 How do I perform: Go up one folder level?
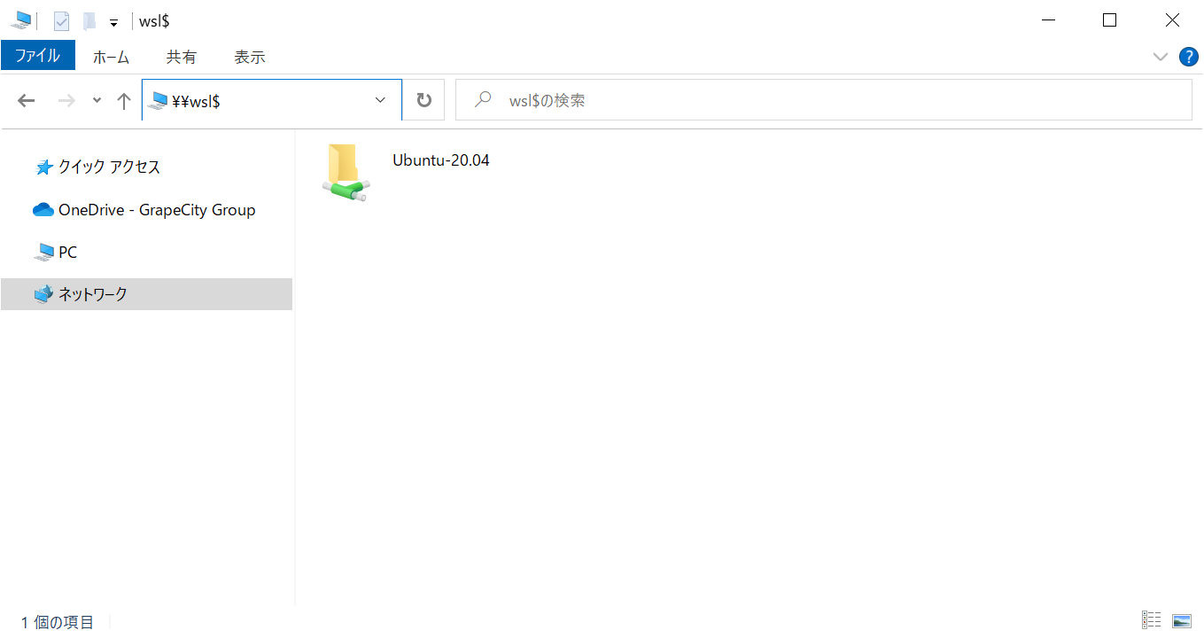[x=124, y=101]
